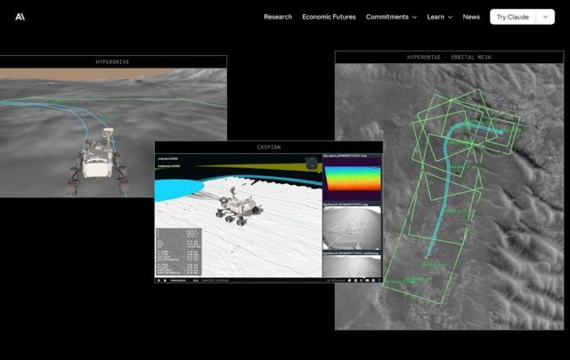Click the orientation cube icon in Caspian
The width and height of the screenshot is (570, 360).
[310, 163]
